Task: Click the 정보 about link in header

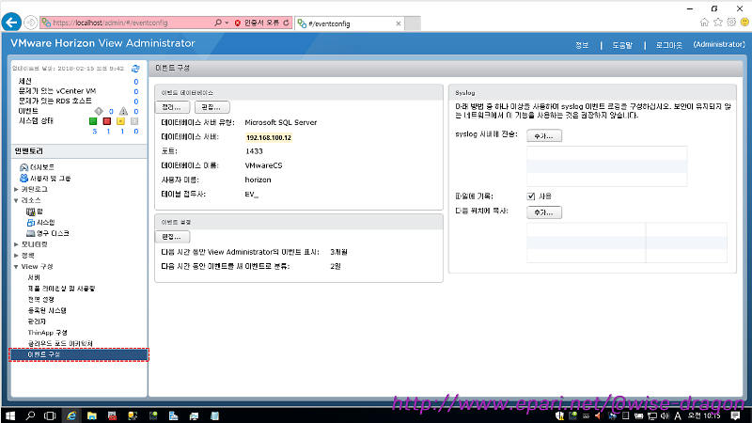Action: pyautogui.click(x=582, y=44)
